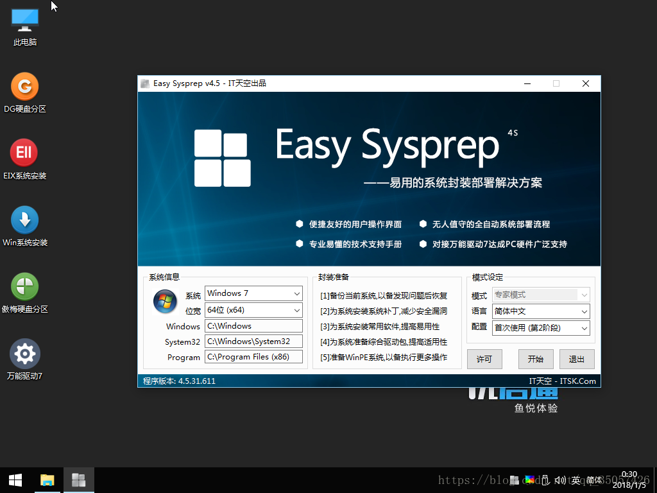
Task: Click the Windows path input field
Action: point(253,326)
